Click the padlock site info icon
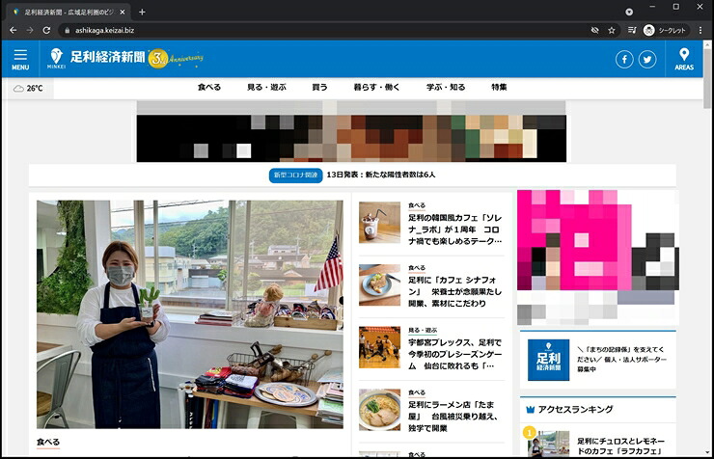The image size is (714, 459). point(68,31)
